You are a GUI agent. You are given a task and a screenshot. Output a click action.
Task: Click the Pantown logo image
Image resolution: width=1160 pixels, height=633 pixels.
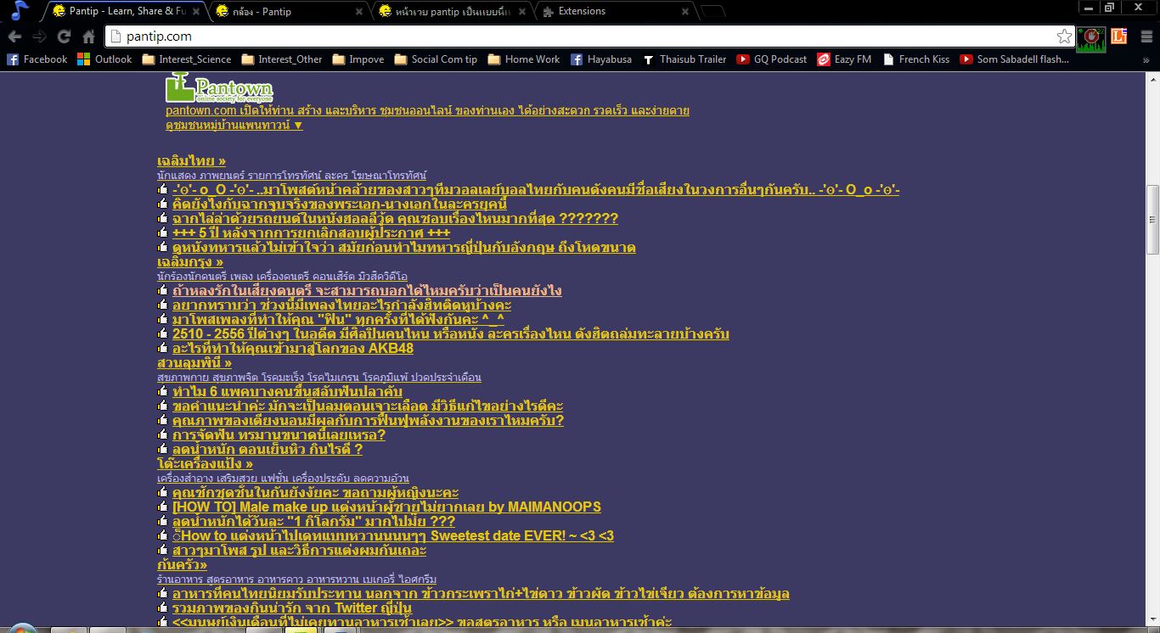tap(219, 88)
